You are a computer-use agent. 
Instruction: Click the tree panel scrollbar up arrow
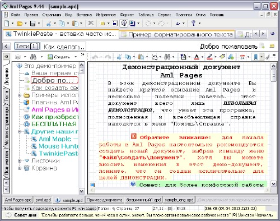82,65
